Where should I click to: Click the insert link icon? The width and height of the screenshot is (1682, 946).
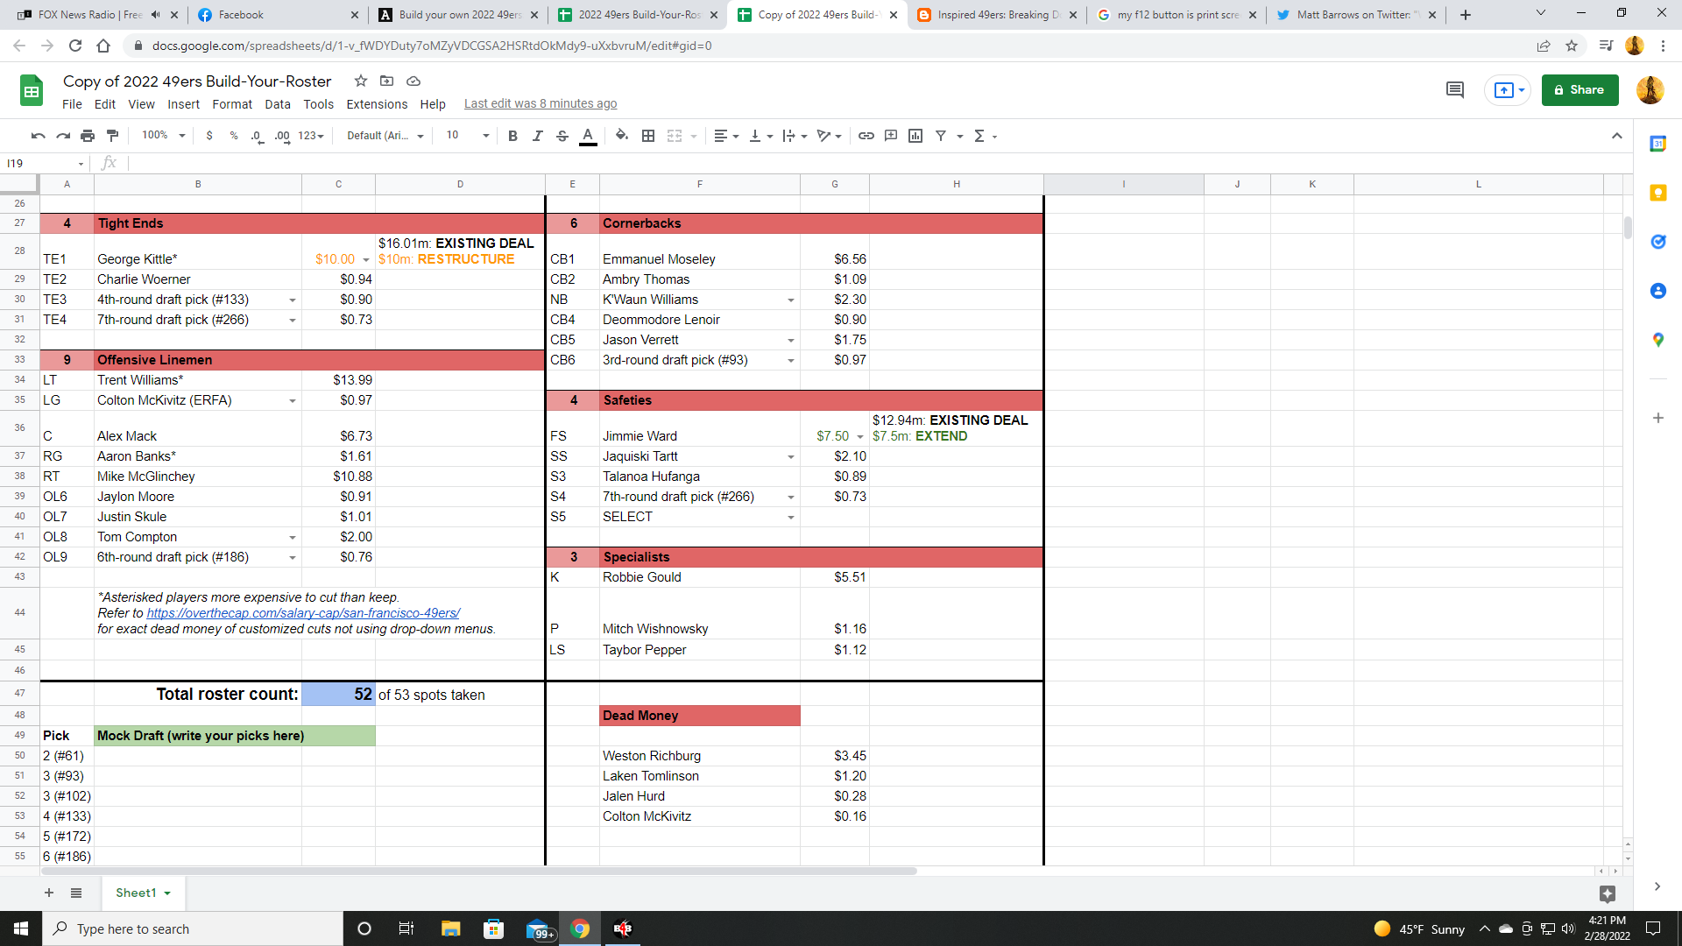point(866,136)
